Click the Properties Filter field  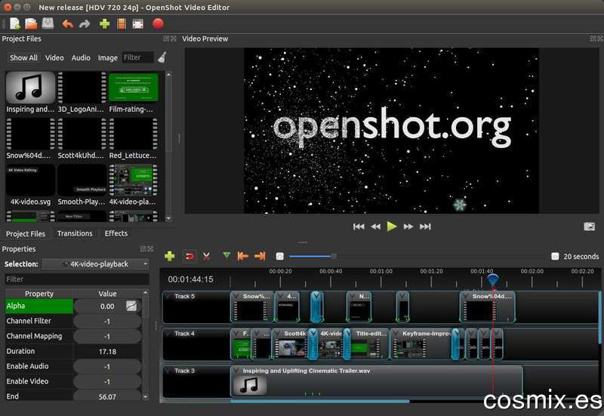pos(77,279)
